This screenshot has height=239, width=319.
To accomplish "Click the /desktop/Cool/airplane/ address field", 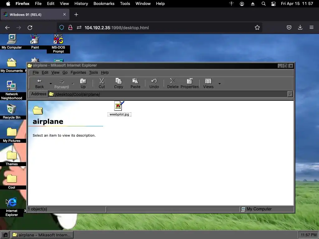I will click(168, 94).
